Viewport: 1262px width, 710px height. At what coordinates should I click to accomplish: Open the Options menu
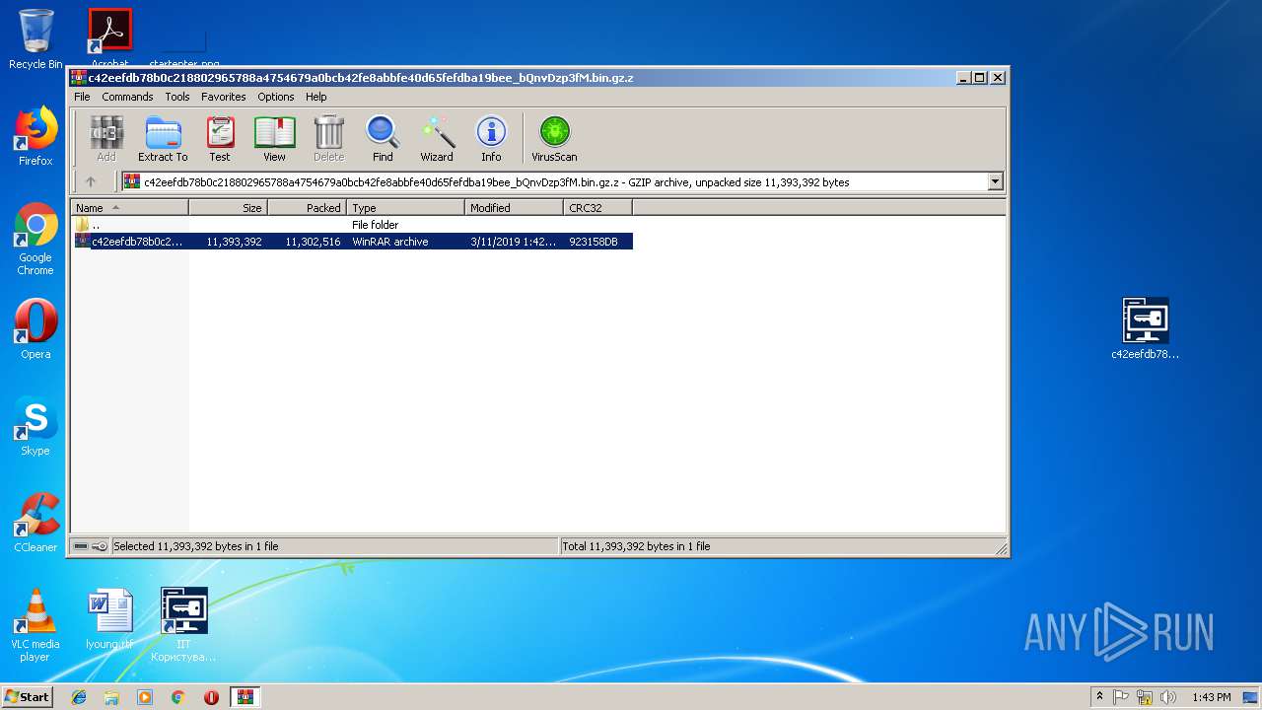click(276, 97)
